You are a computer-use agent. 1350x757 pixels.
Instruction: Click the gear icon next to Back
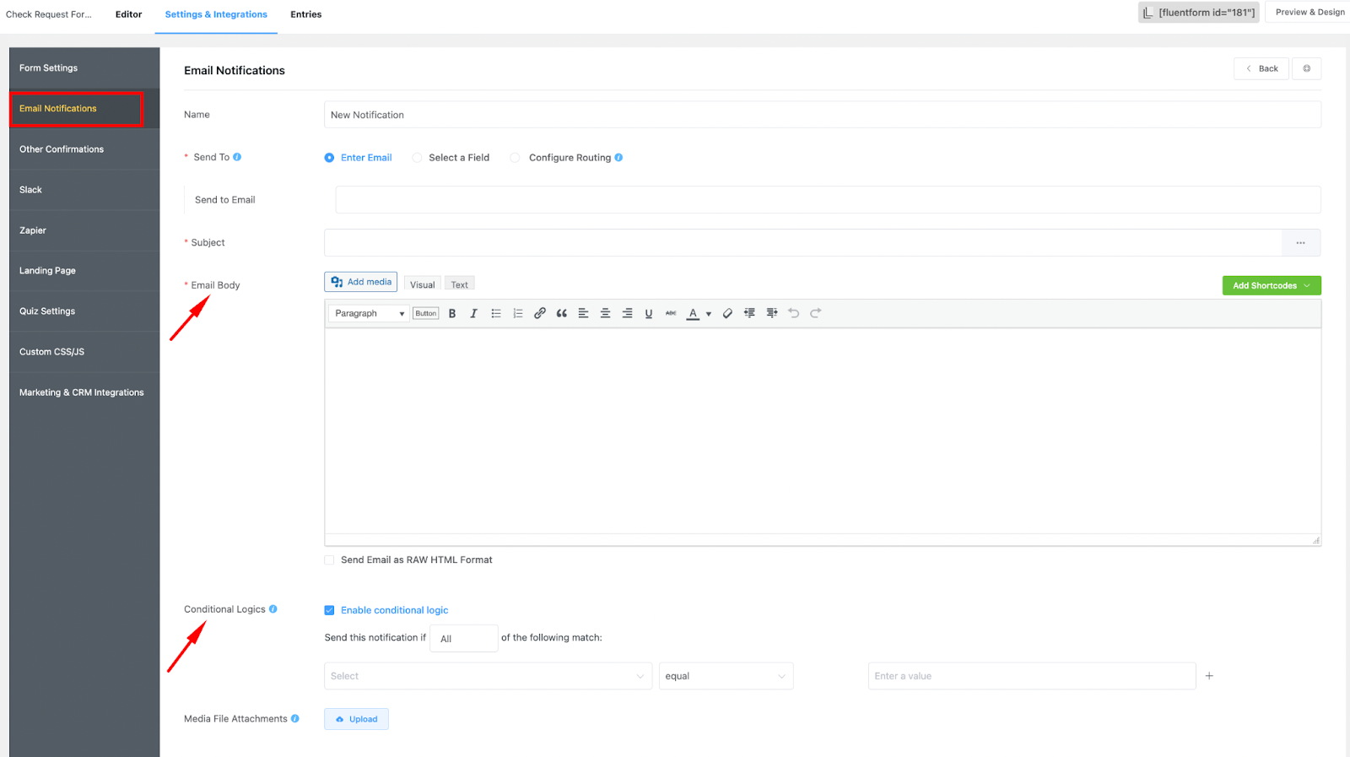(x=1307, y=68)
